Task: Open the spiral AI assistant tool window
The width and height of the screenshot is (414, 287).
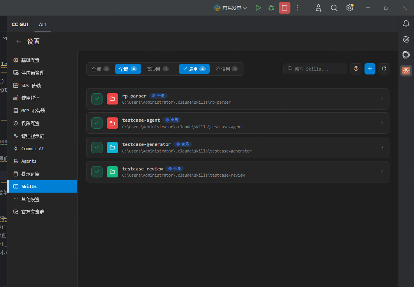Action: click(x=406, y=40)
